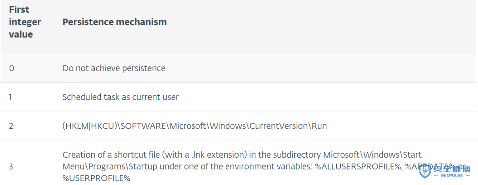Image resolution: width=478 pixels, height=185 pixels.
Task: Click the value 3 cell
Action: 11,166
